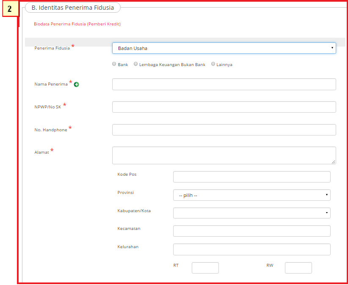
Task: Click the step number 2 badge
Action: [x=10, y=9]
